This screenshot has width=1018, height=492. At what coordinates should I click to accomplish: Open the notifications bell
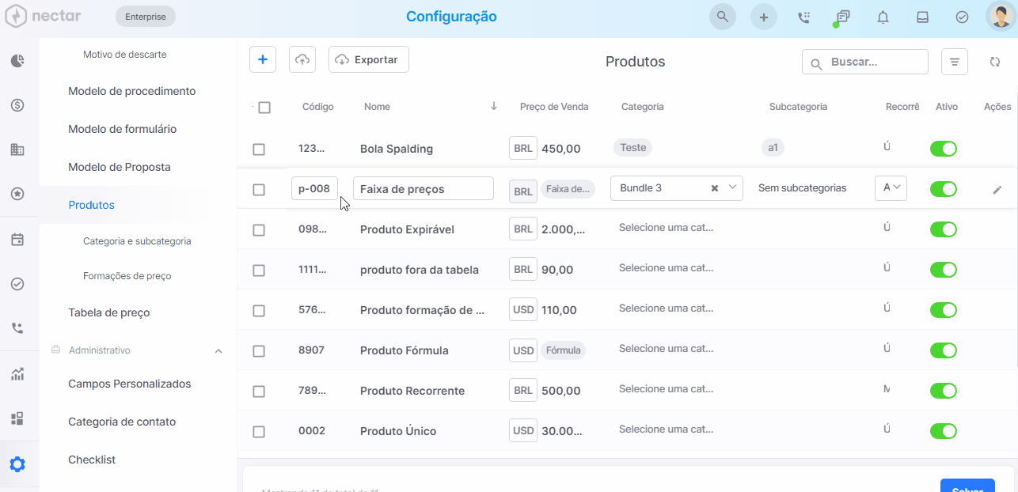pos(883,17)
